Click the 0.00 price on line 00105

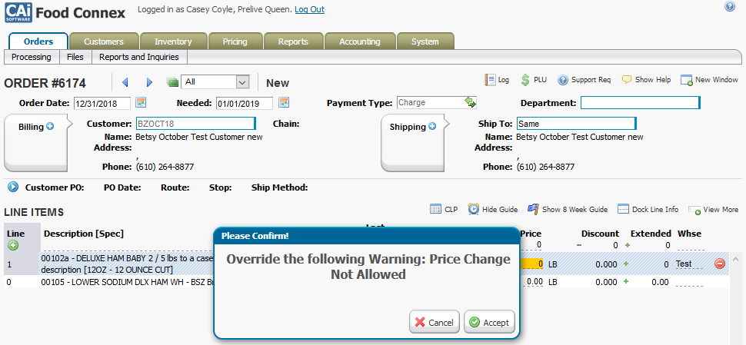534,282
